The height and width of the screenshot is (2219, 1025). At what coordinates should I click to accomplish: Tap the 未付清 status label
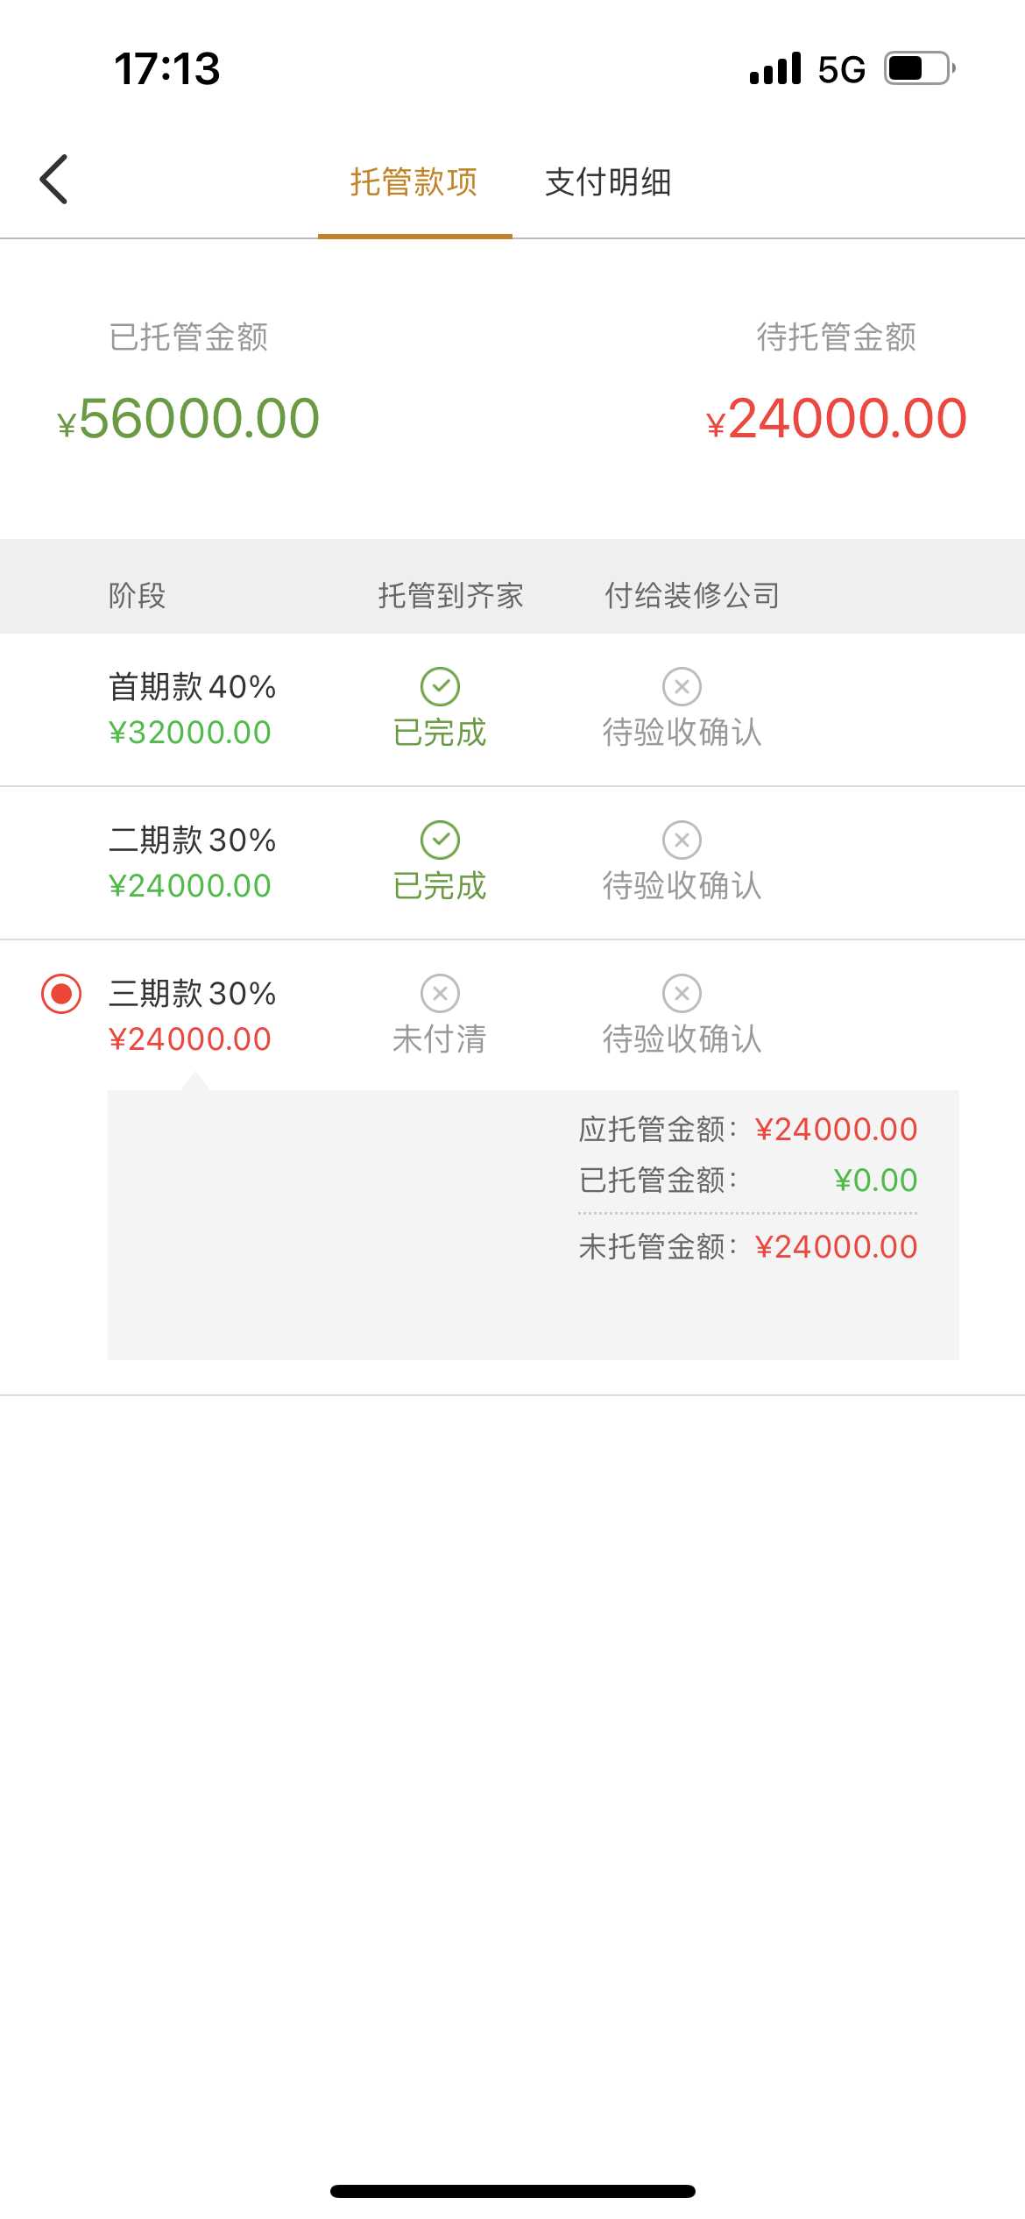[x=440, y=1039]
